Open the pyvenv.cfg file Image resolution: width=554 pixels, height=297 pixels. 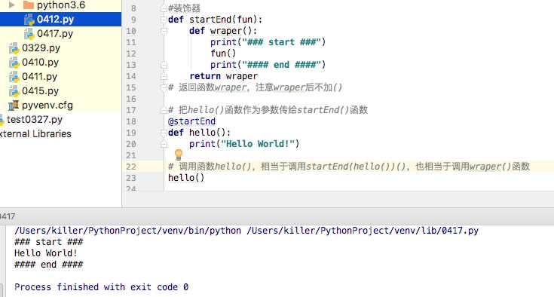(x=47, y=106)
